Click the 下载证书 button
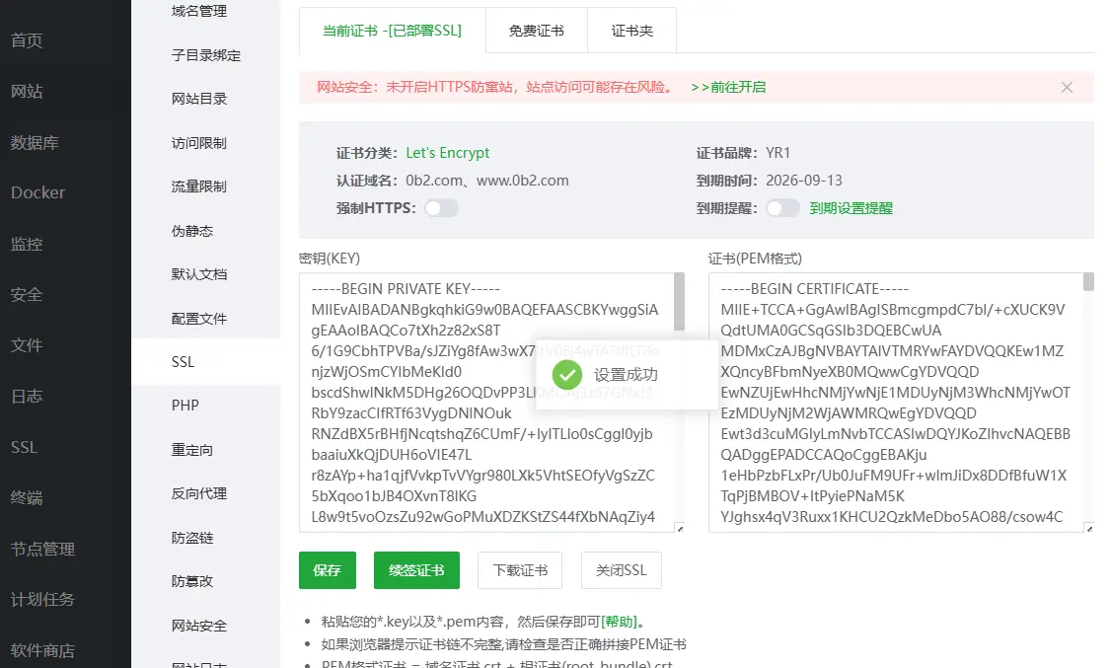 [520, 570]
